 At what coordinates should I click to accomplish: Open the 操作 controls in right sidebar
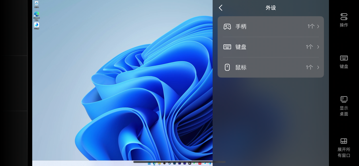click(344, 20)
